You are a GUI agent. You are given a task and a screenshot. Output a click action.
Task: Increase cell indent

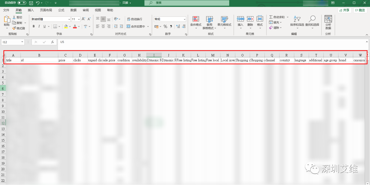click(x=121, y=26)
